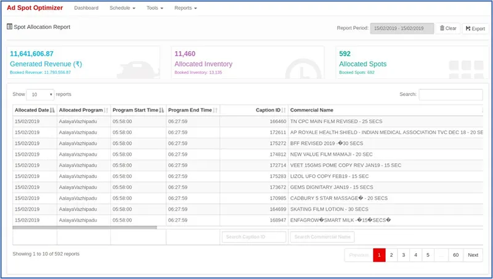Sort by Allocated Program column icon
The width and height of the screenshot is (493, 279).
coord(106,110)
